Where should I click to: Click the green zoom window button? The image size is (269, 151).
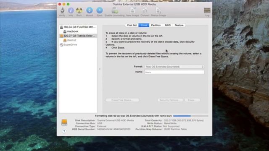coord(68,4)
